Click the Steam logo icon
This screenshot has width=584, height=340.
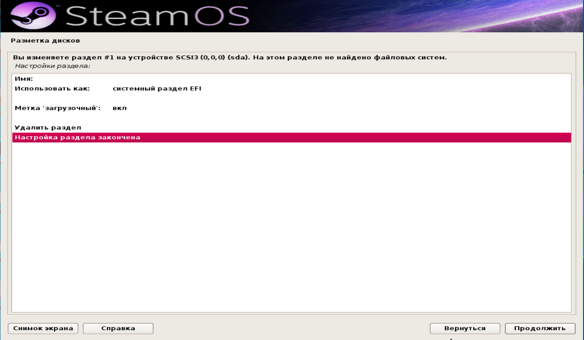33,15
